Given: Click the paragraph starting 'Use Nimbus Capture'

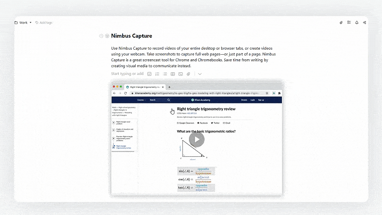Looking at the screenshot, I should [x=194, y=57].
